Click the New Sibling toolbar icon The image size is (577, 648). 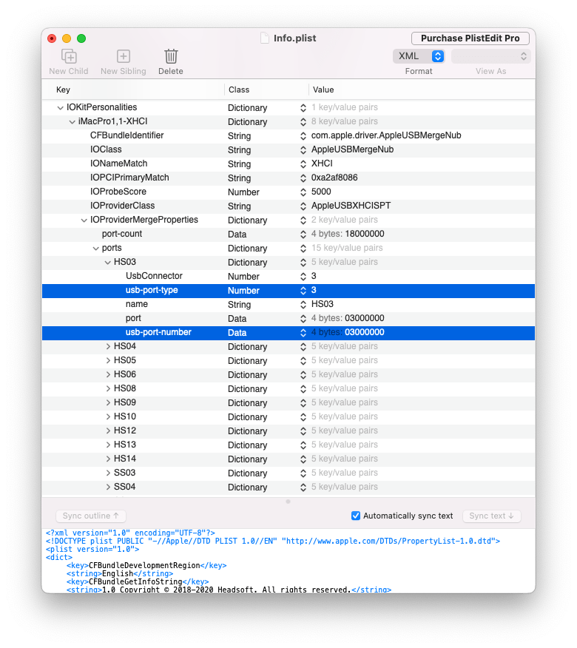point(124,56)
